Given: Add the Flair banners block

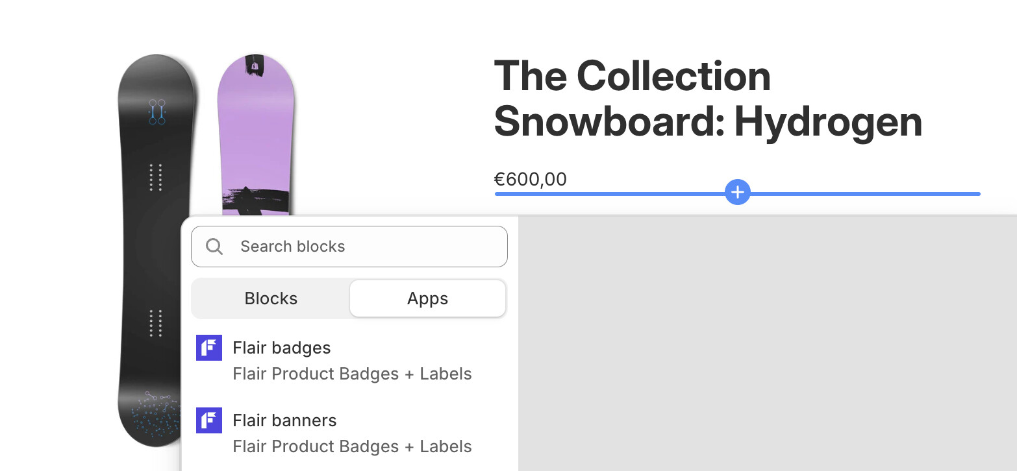Looking at the screenshot, I should tap(284, 420).
